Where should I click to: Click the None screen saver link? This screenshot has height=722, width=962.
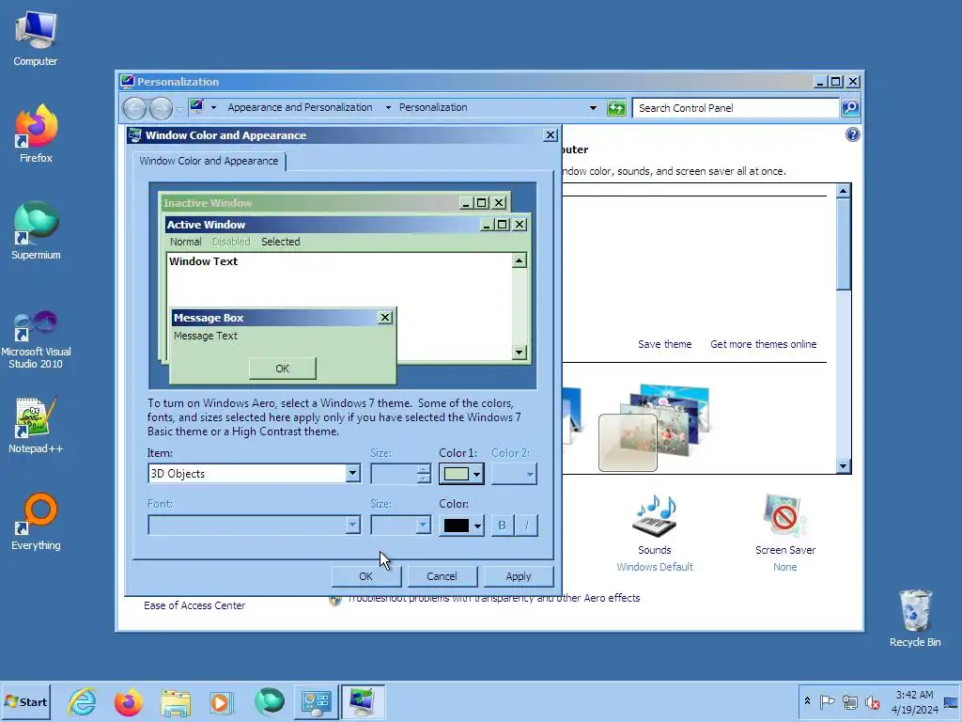784,567
